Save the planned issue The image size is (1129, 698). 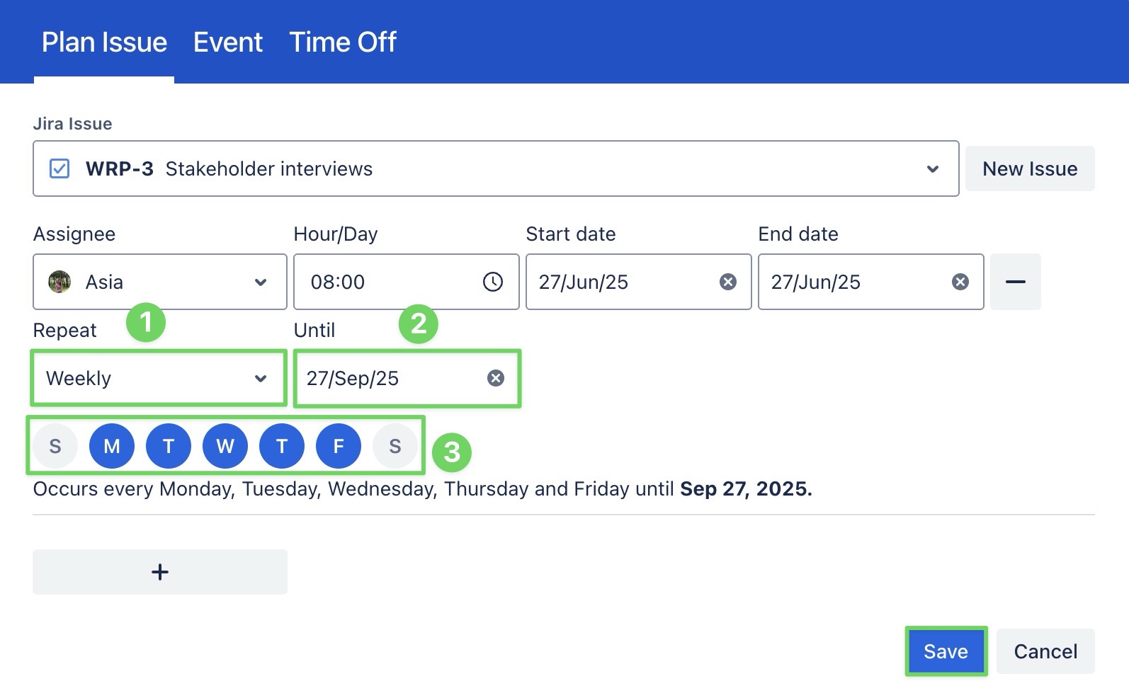click(946, 651)
